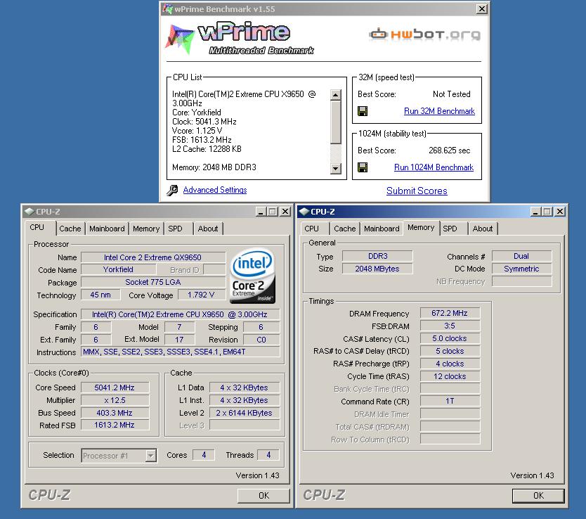
Task: Click right CPU-Z window title icon
Action: (304, 212)
